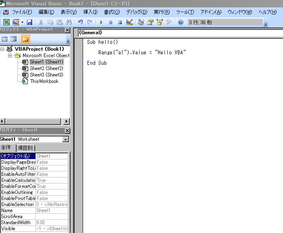Image resolution: width=283 pixels, height=233 pixels.
Task: Click the ScrollArea empty value field
Action: [x=52, y=217]
